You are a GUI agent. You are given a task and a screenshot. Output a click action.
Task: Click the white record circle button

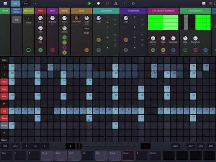99,3
